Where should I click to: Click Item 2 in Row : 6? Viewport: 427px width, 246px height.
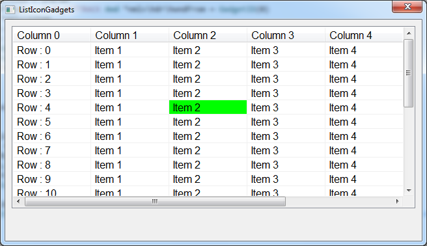pyautogui.click(x=208, y=136)
